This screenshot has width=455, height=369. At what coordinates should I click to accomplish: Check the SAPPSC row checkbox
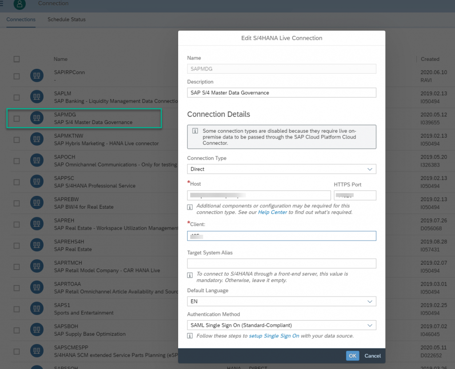click(16, 182)
